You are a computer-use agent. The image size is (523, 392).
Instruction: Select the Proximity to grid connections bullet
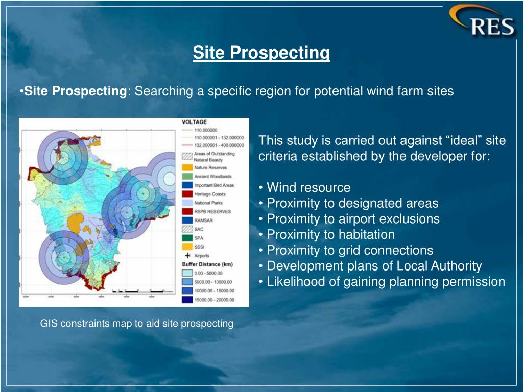coord(346,250)
